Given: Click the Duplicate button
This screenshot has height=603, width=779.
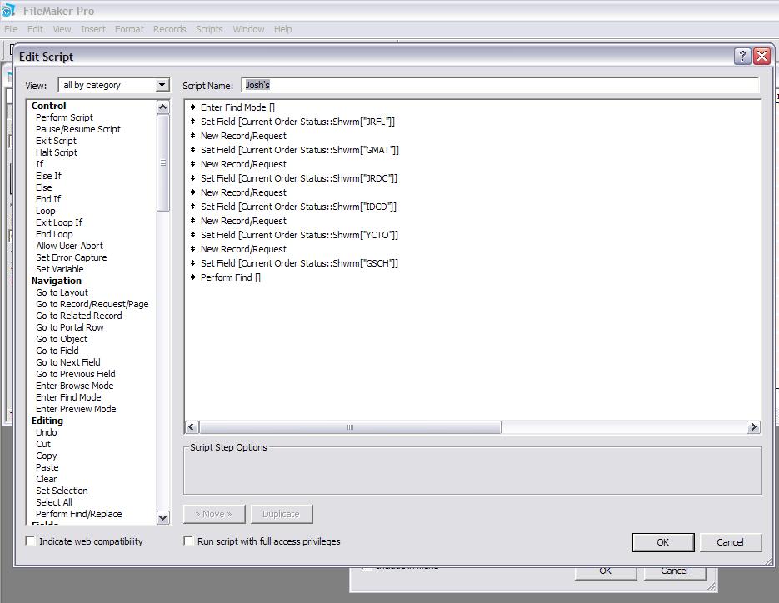Looking at the screenshot, I should (x=282, y=514).
